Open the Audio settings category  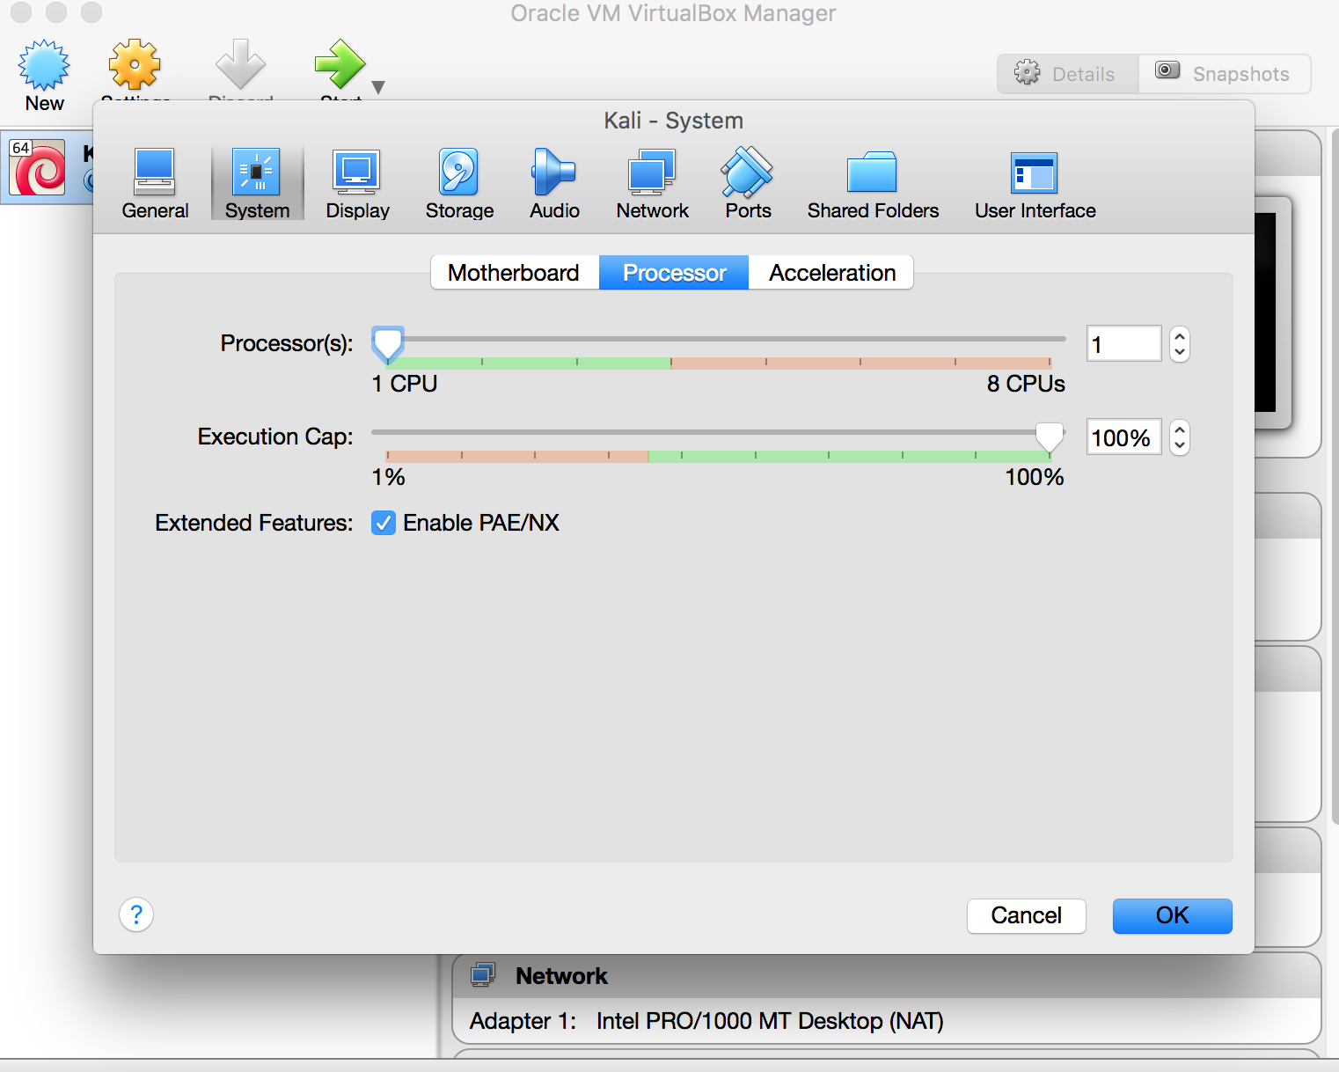(554, 184)
